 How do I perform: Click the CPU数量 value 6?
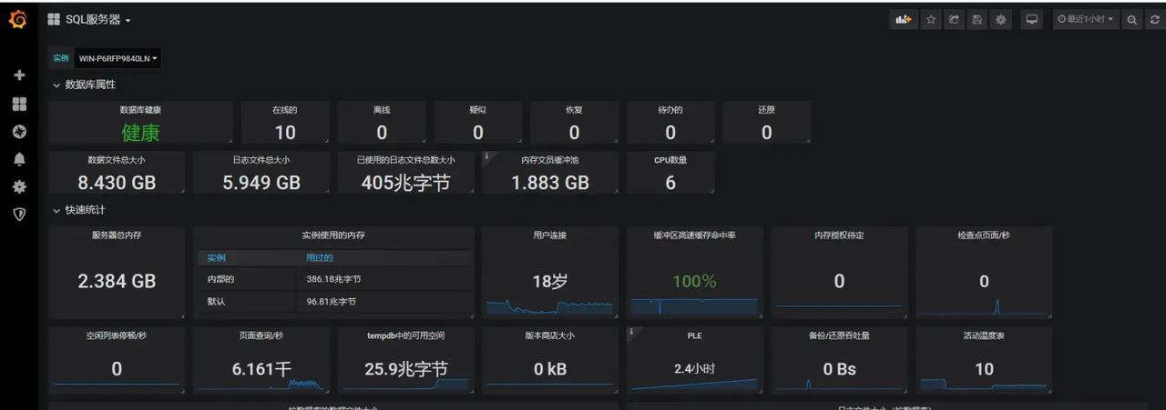(670, 182)
